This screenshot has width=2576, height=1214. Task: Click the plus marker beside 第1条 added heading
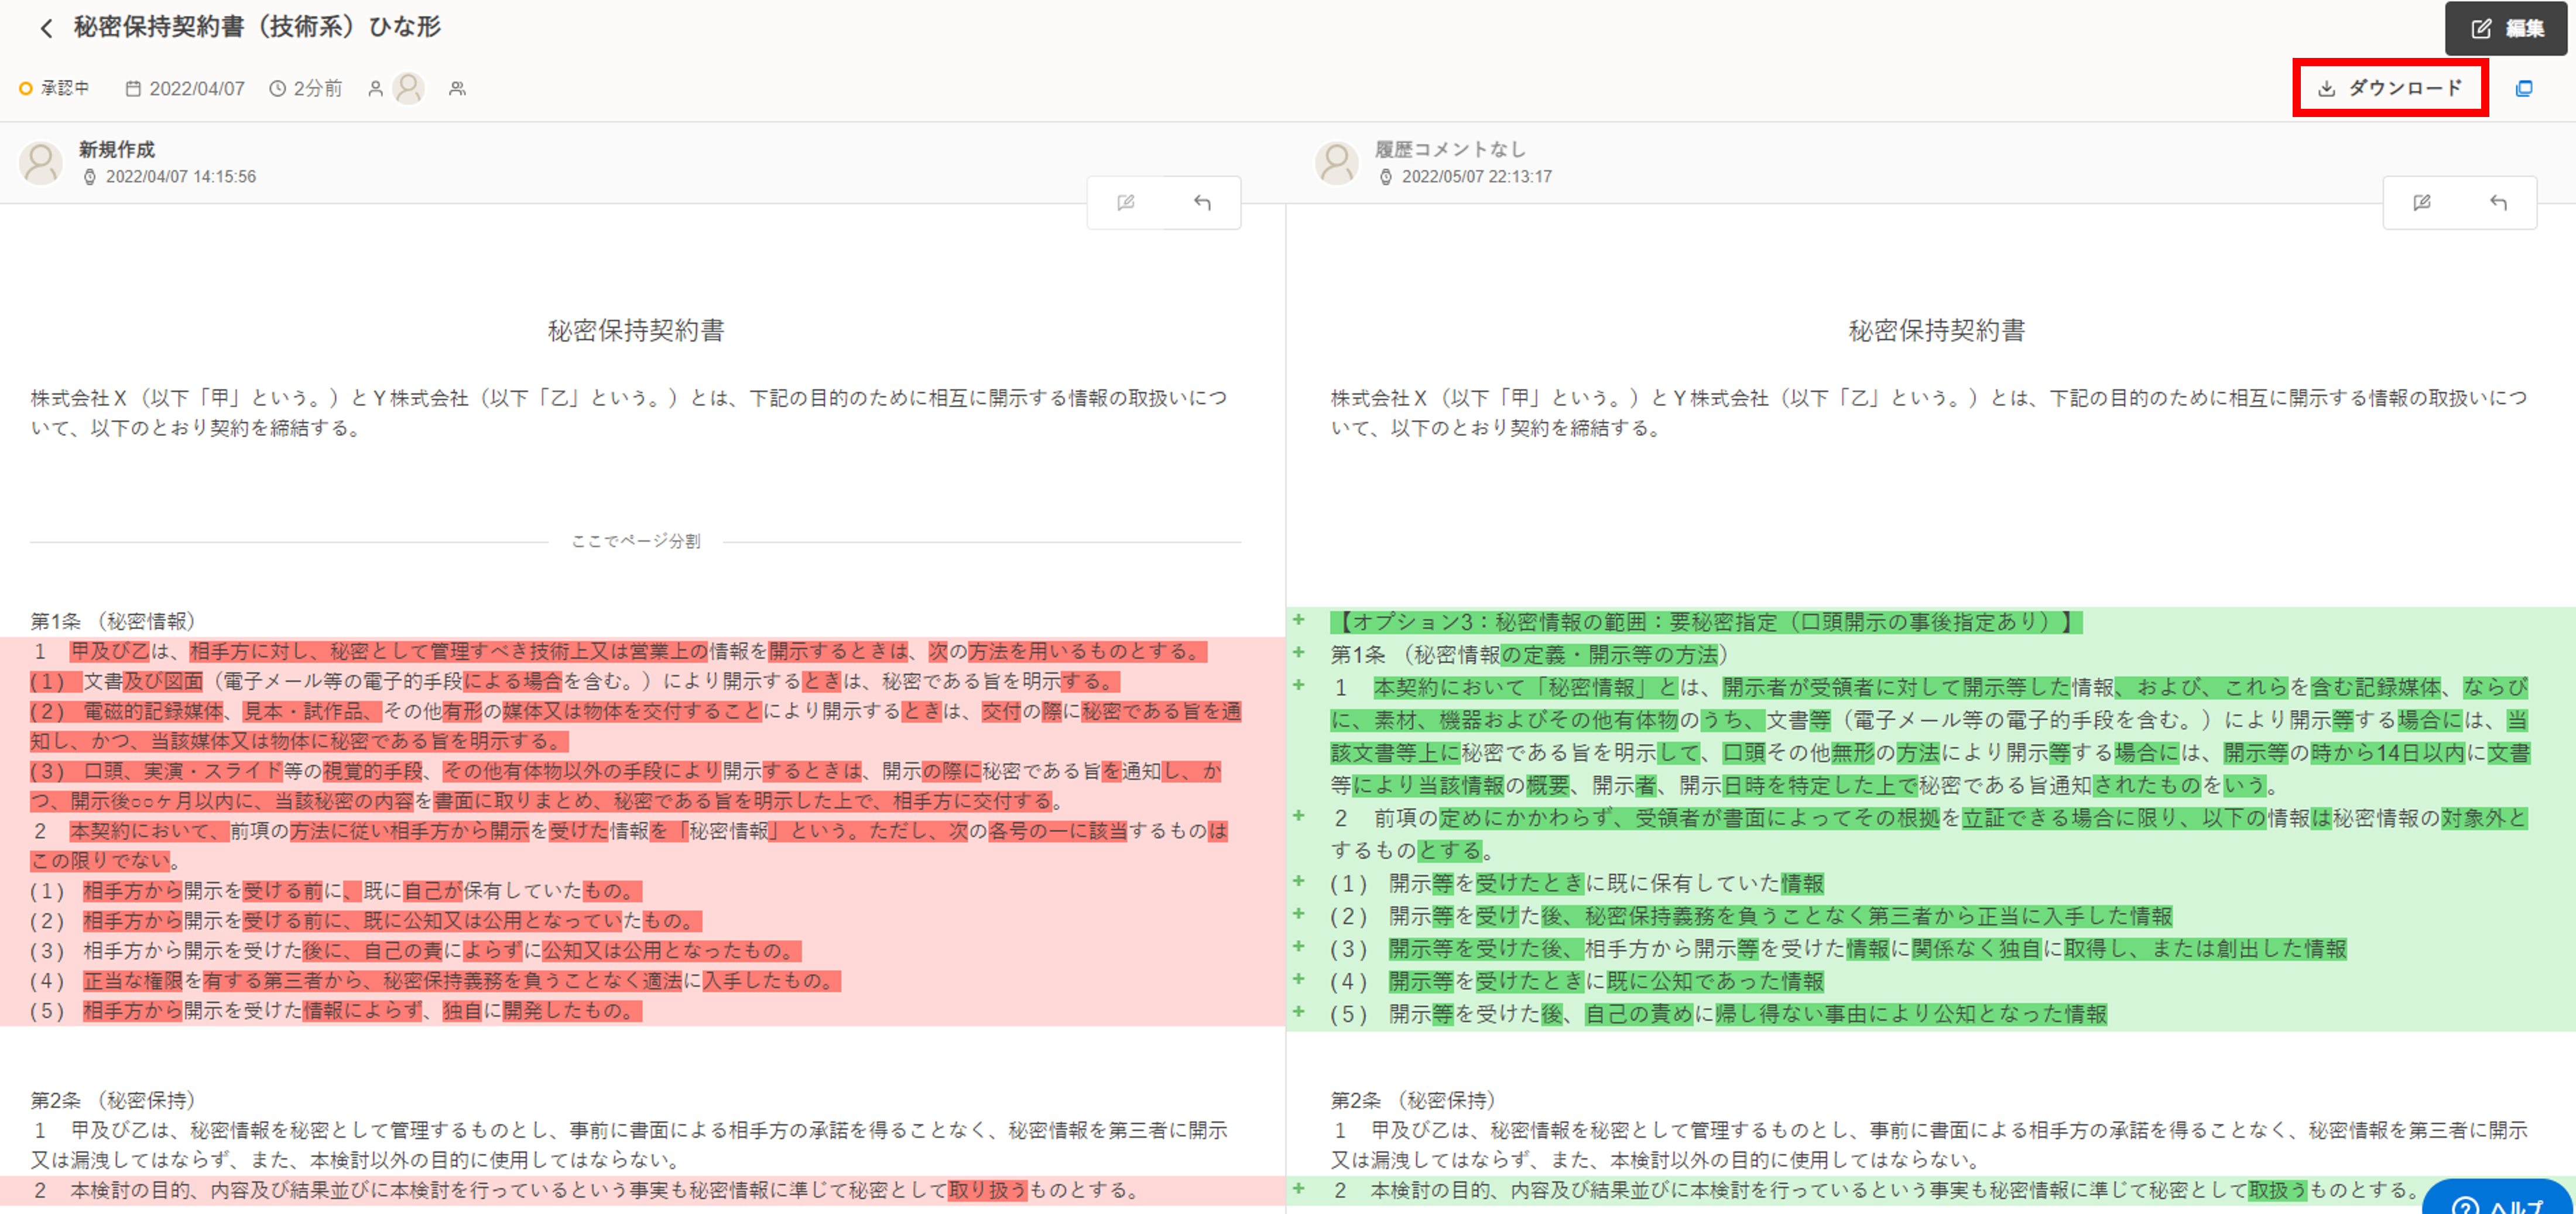[x=1299, y=654]
